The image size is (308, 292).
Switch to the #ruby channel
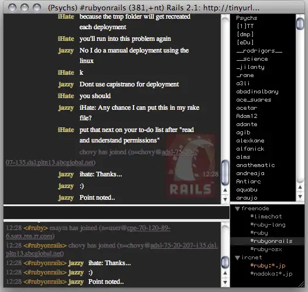coord(259,233)
